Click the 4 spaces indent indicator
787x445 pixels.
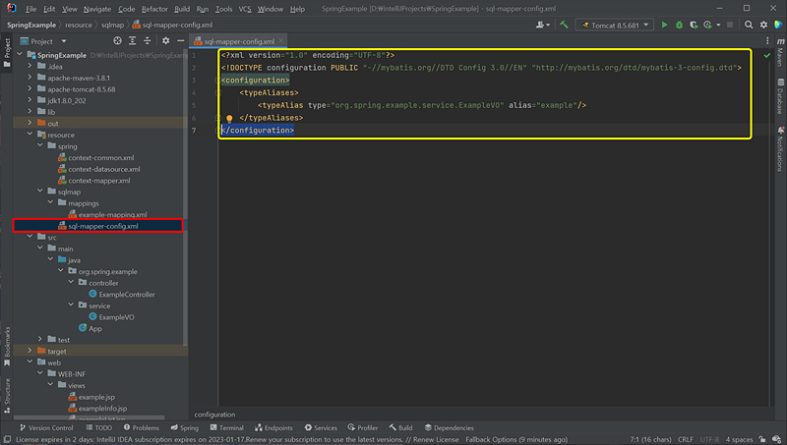pyautogui.click(x=739, y=439)
